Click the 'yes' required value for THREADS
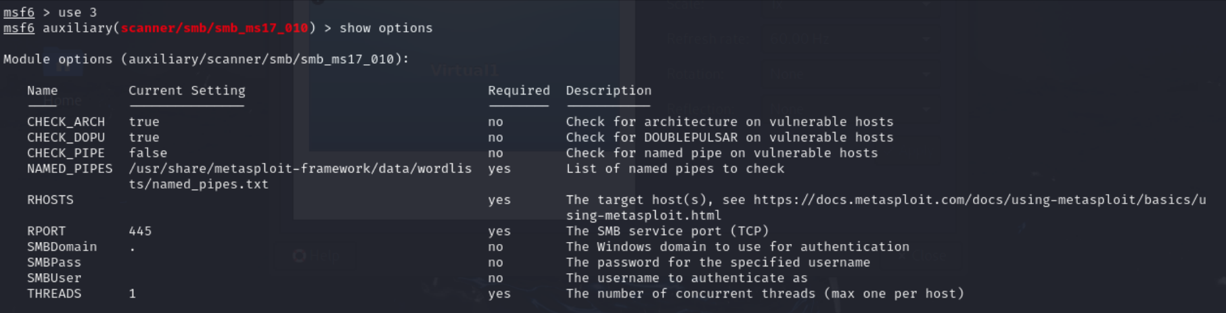The height and width of the screenshot is (313, 1226). pyautogui.click(x=499, y=293)
